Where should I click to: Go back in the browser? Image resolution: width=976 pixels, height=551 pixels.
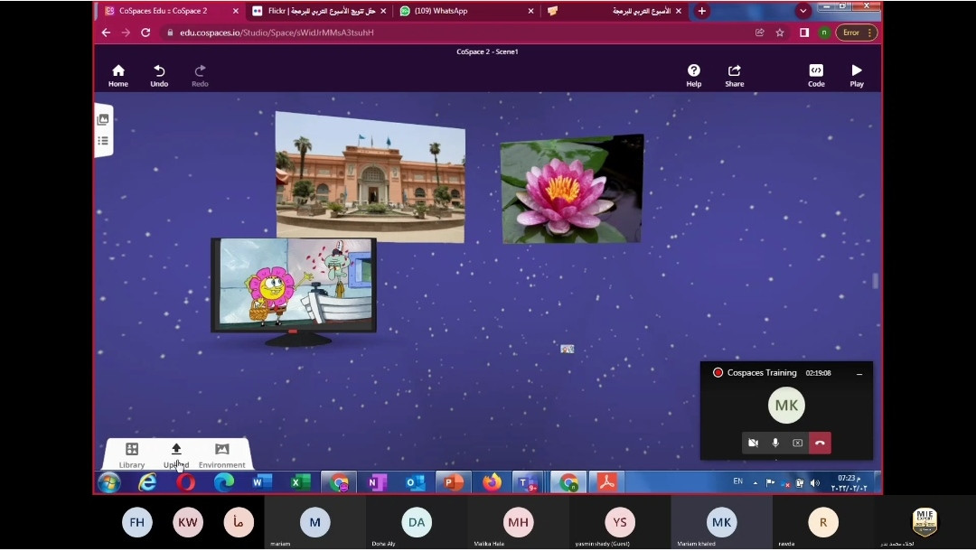(x=106, y=33)
